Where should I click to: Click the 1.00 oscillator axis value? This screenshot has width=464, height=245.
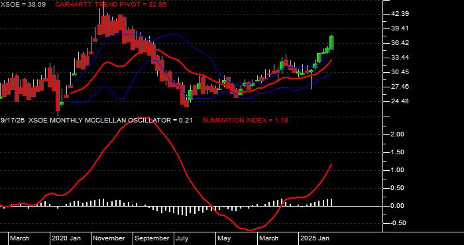point(398,170)
